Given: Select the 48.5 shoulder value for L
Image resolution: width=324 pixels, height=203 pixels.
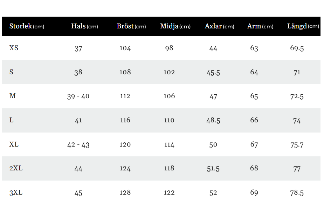Looking at the screenshot, I should tap(213, 121).
